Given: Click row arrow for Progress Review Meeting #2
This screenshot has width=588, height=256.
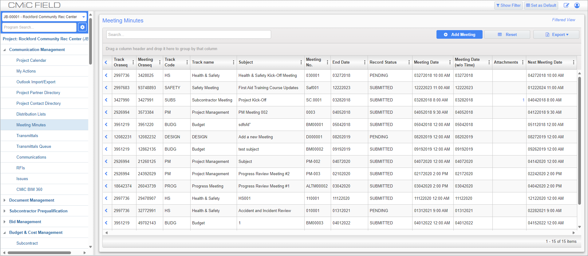Looking at the screenshot, I should point(106,174).
